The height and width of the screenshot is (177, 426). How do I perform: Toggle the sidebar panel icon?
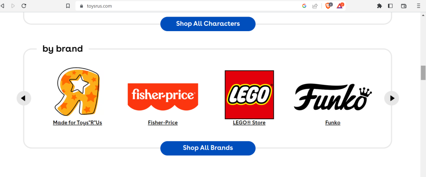[390, 6]
